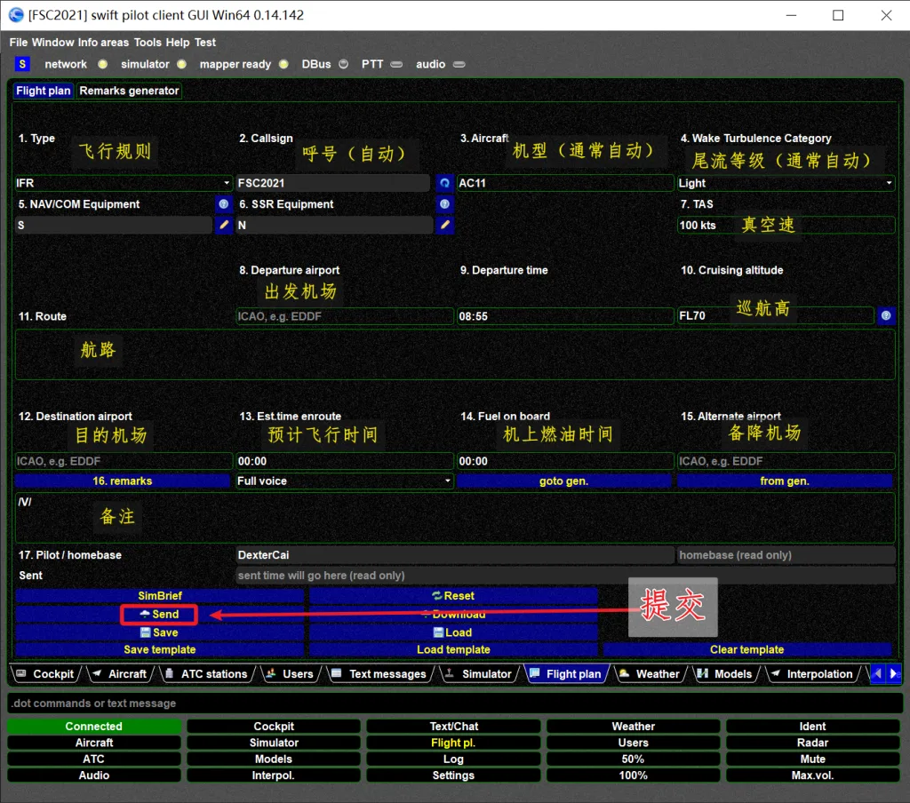Click the Log button
The height and width of the screenshot is (803, 910).
click(453, 759)
